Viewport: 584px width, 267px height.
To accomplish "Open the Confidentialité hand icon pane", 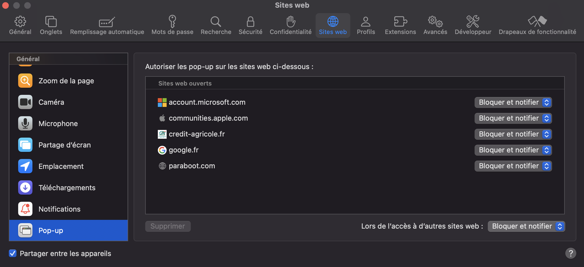I will coord(291,22).
